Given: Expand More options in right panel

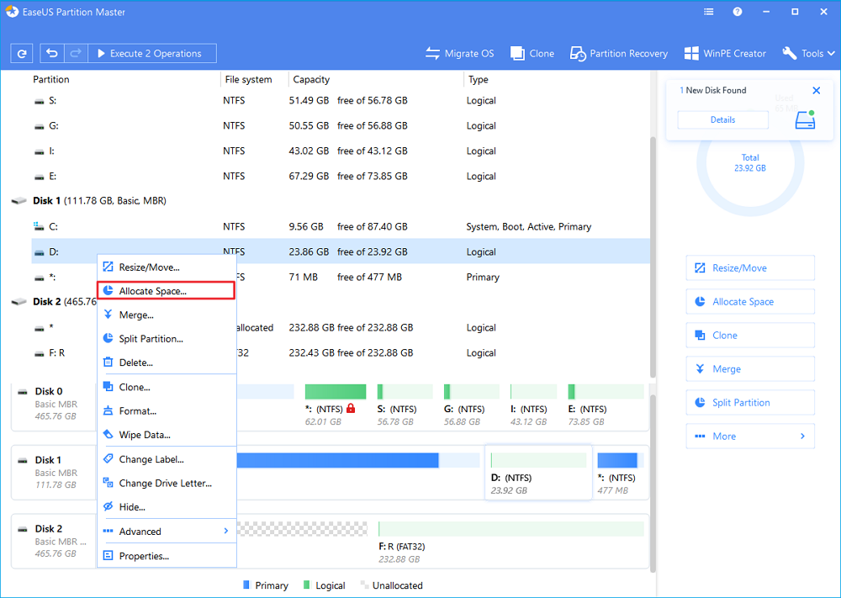Looking at the screenshot, I should (x=750, y=437).
